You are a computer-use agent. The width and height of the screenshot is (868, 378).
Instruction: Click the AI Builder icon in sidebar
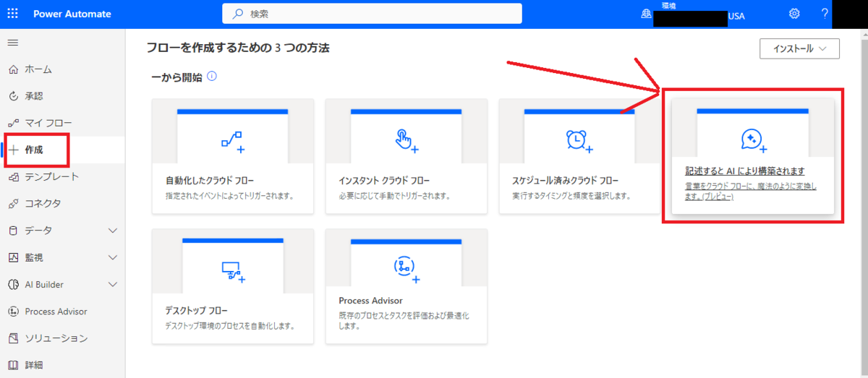[13, 284]
